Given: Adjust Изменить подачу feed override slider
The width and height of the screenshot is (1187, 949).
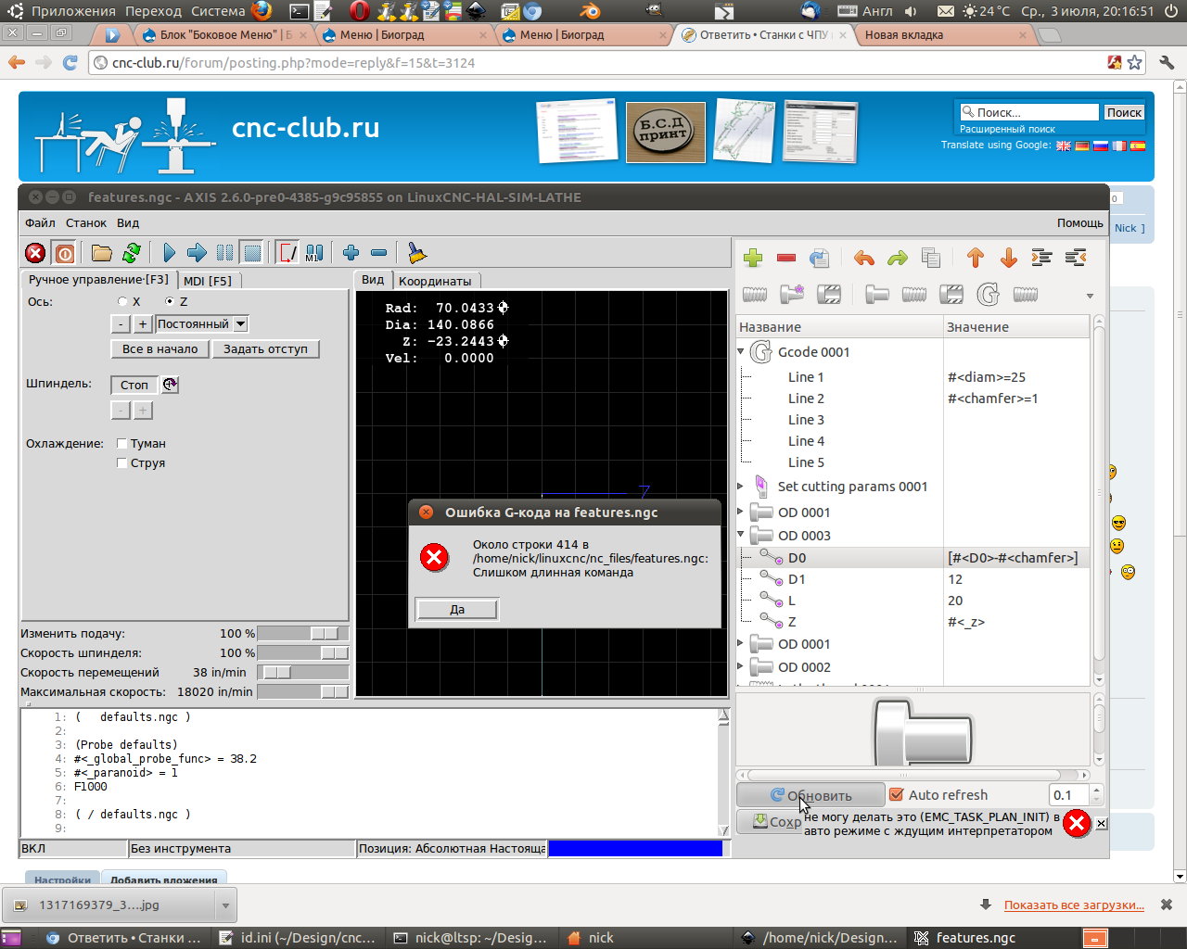Looking at the screenshot, I should (x=303, y=633).
